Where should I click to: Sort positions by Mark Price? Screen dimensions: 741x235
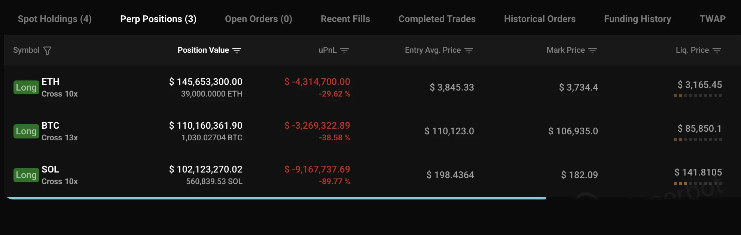592,50
